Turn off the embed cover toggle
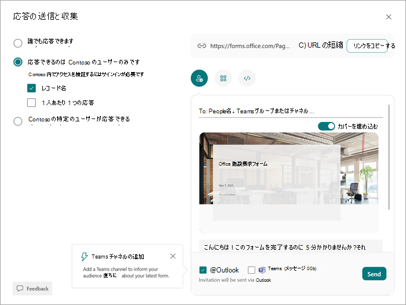Image resolution: width=406 pixels, height=305 pixels. [326, 126]
